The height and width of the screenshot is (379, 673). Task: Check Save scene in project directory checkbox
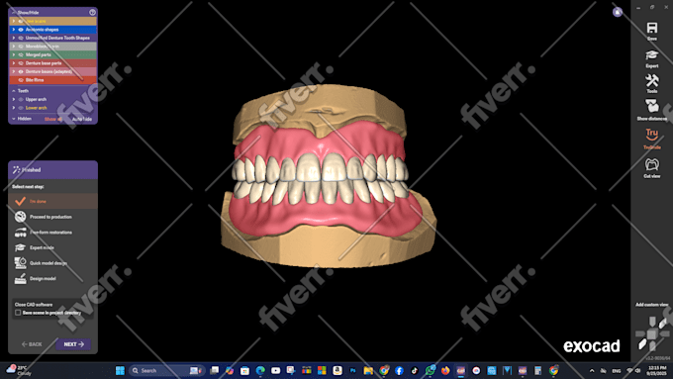pos(18,313)
